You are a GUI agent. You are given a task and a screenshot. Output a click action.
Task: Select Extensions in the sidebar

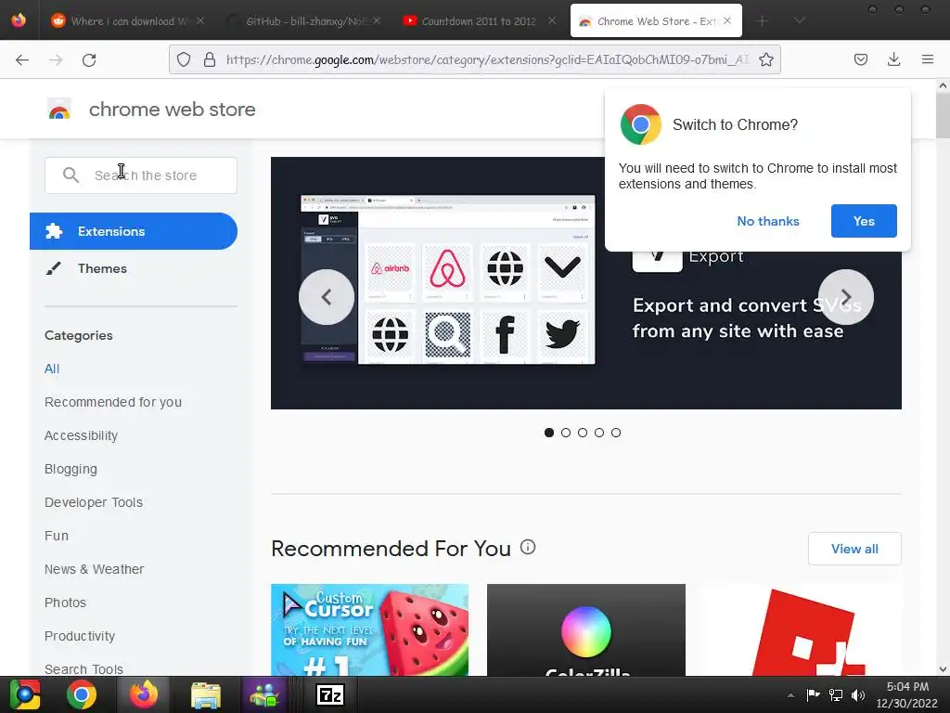[134, 231]
